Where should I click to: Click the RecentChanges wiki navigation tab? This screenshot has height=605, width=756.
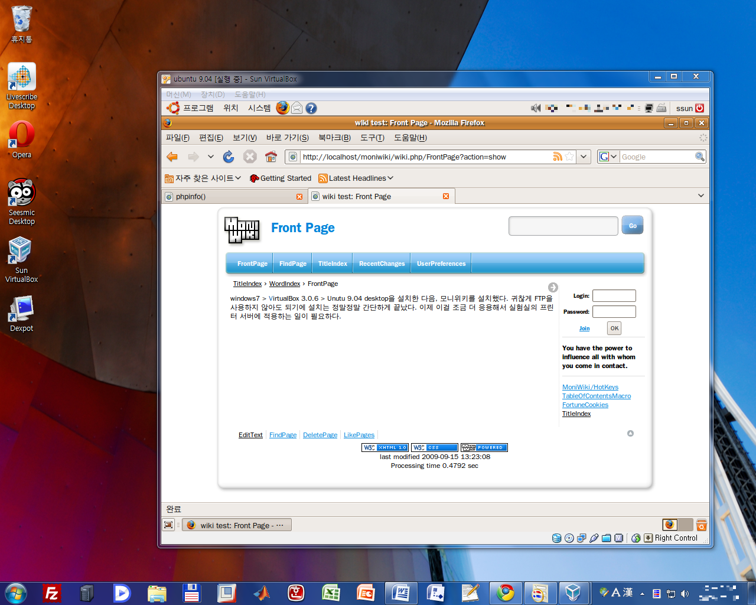[382, 264]
